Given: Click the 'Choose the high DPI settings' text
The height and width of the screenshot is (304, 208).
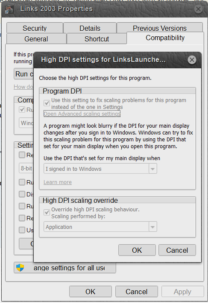Looking at the screenshot, I should click(x=95, y=78).
